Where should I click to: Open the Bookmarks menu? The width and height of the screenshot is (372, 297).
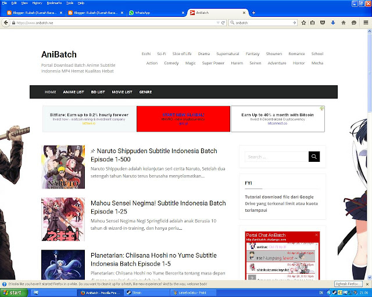(x=54, y=3)
